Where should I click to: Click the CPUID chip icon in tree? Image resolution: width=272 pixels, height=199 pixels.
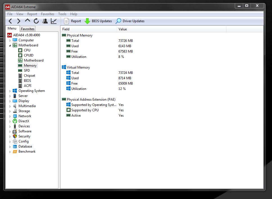[20, 55]
